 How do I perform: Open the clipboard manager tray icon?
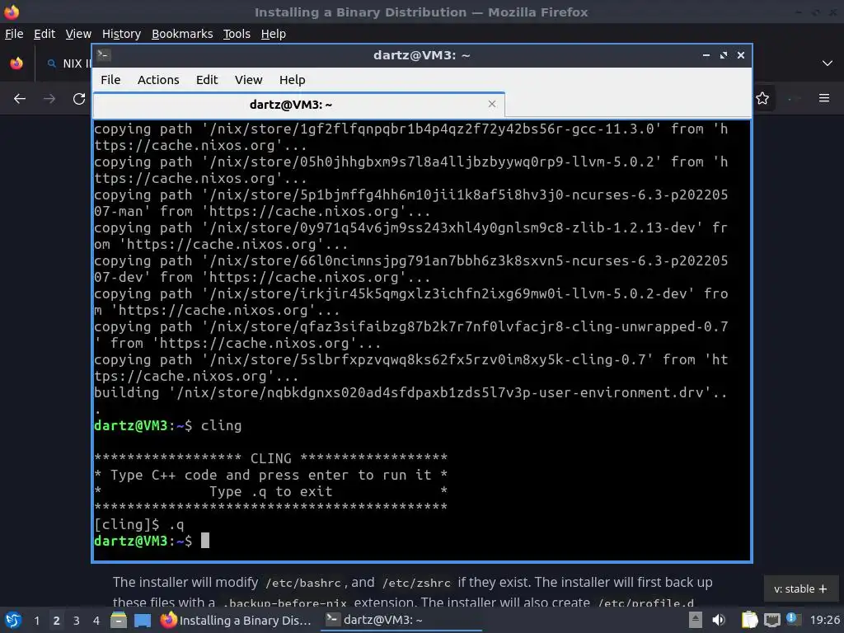click(750, 620)
